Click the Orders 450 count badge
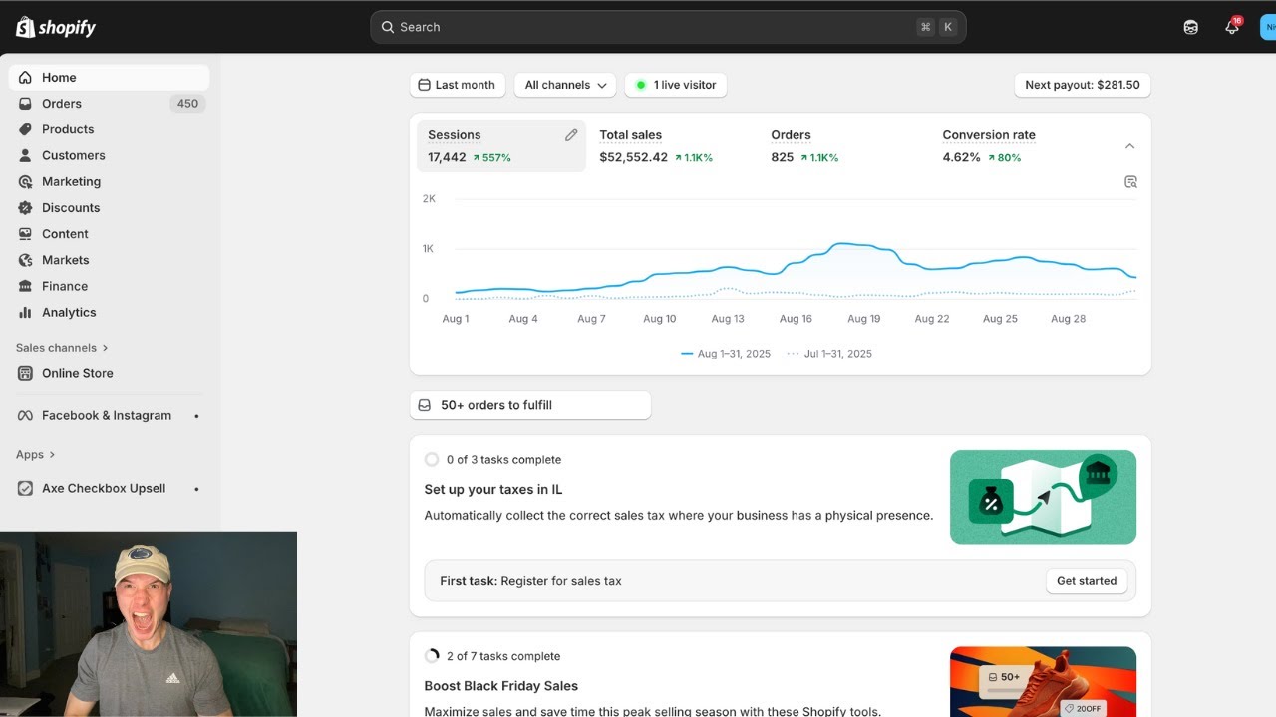 coord(187,104)
